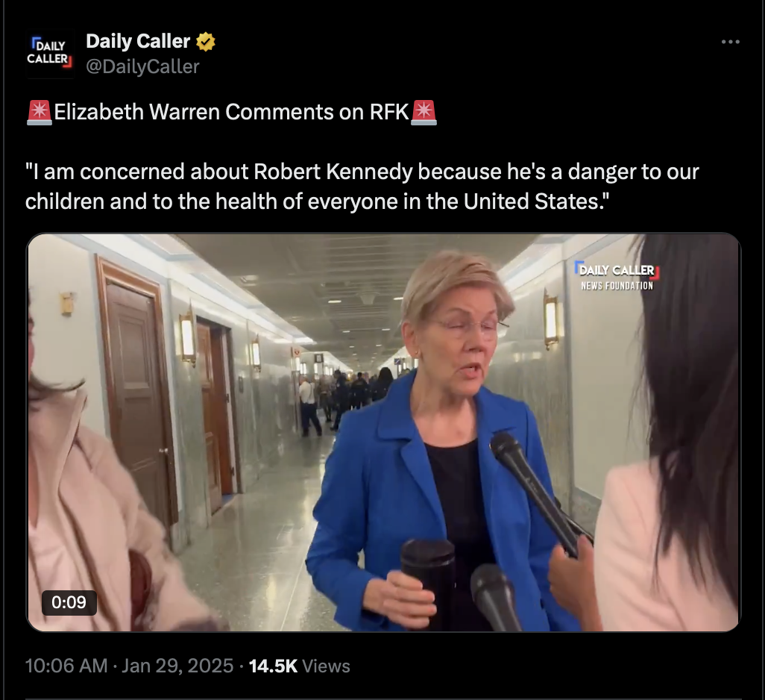Screen dimensions: 765x700
Task: Click the first siren emoji
Action: (x=40, y=112)
